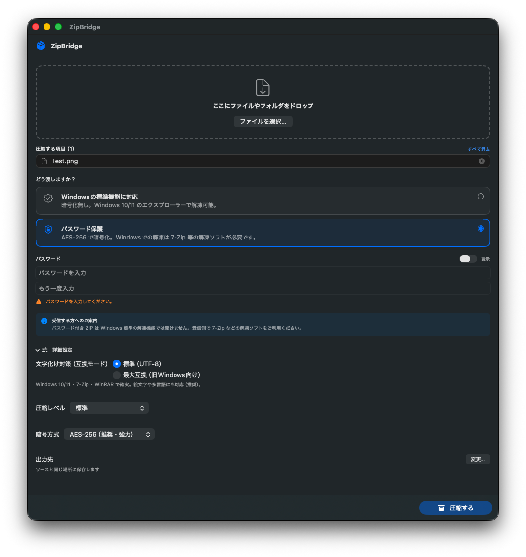This screenshot has height=557, width=526.
Task: Click the 詳細設定 sliders icon
Action: click(45, 350)
